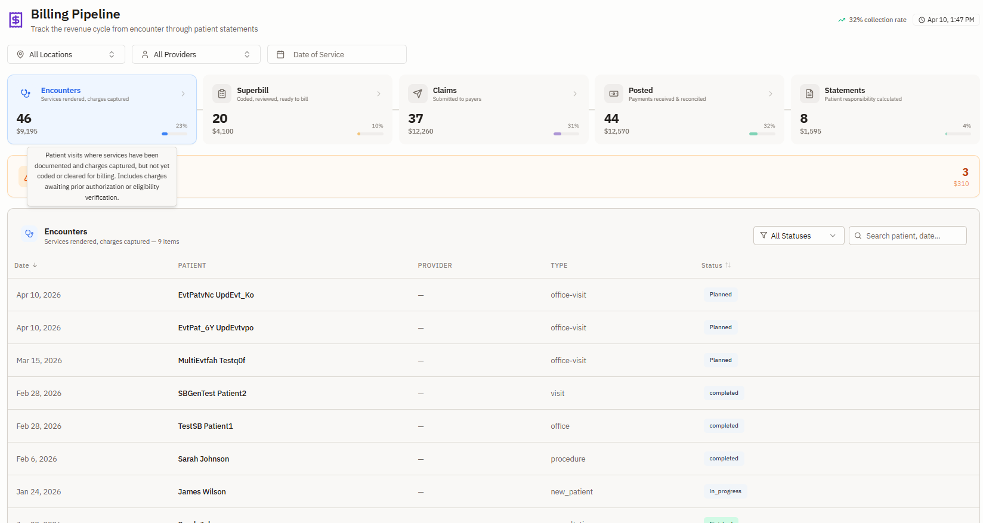Viewport: 983px width, 523px height.
Task: Select the Statements pipeline stage
Action: click(885, 109)
